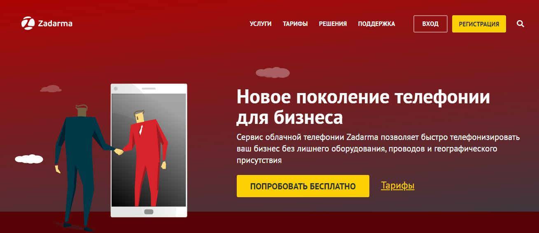Viewport: 539px width, 233px height.
Task: Expand the Поддержка navigation item
Action: pos(376,24)
